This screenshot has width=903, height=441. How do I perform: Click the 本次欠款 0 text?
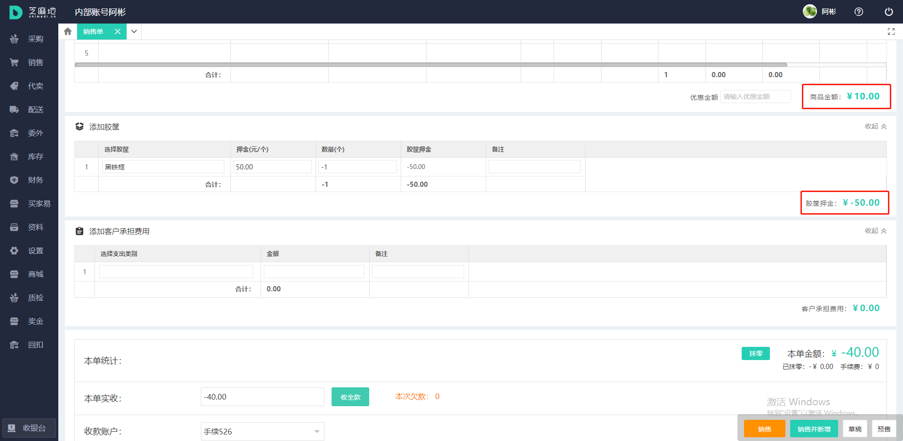tap(418, 396)
